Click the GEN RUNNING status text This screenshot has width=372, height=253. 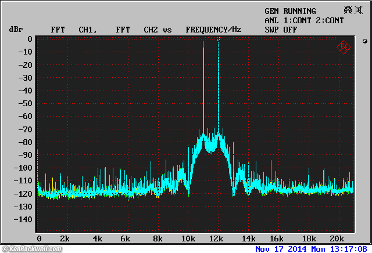[x=290, y=11]
